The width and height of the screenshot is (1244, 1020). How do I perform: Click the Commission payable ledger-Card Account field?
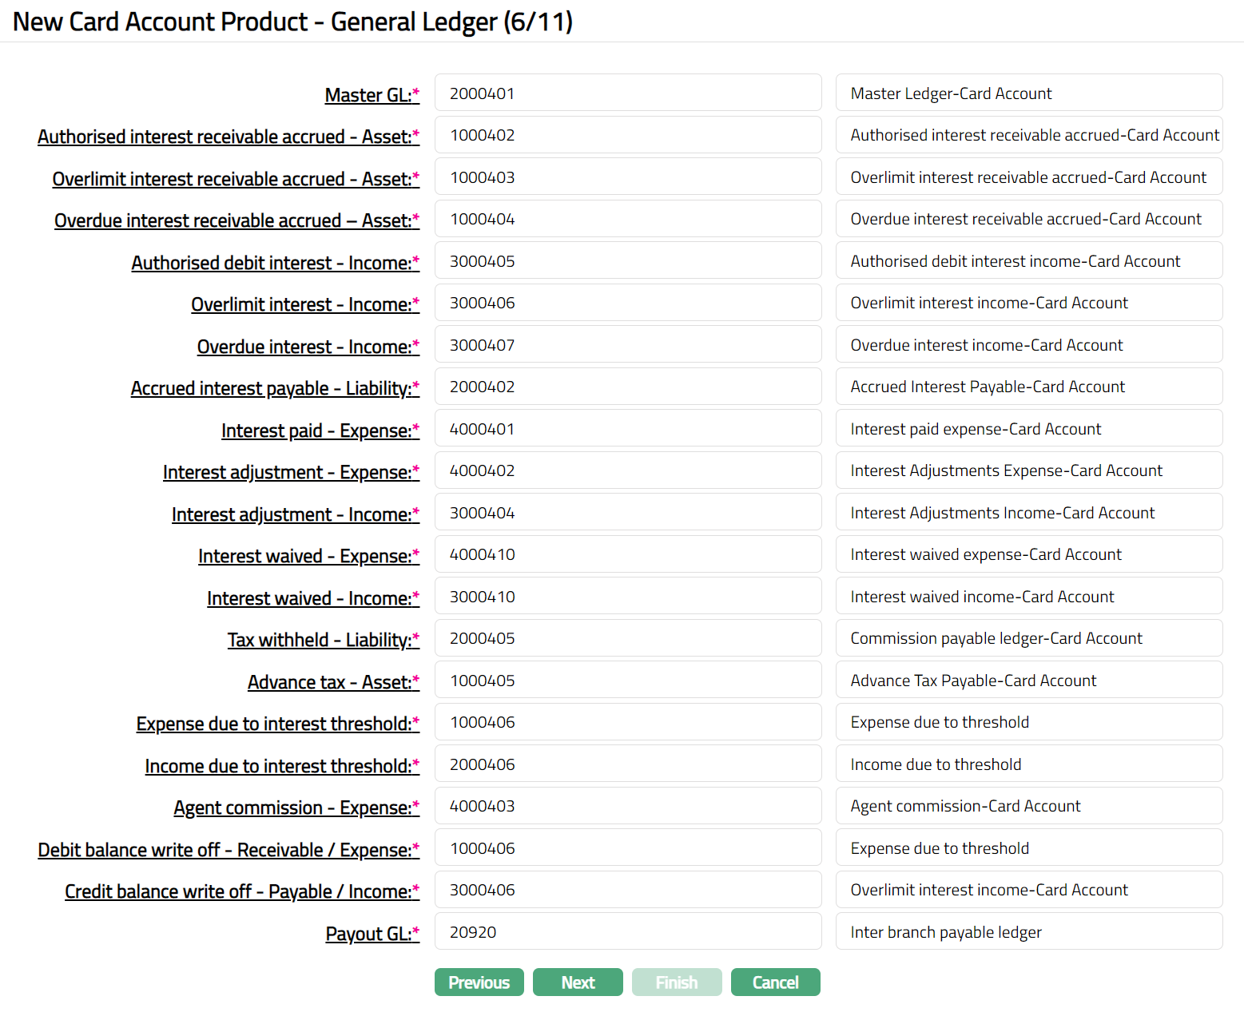click(x=1028, y=638)
